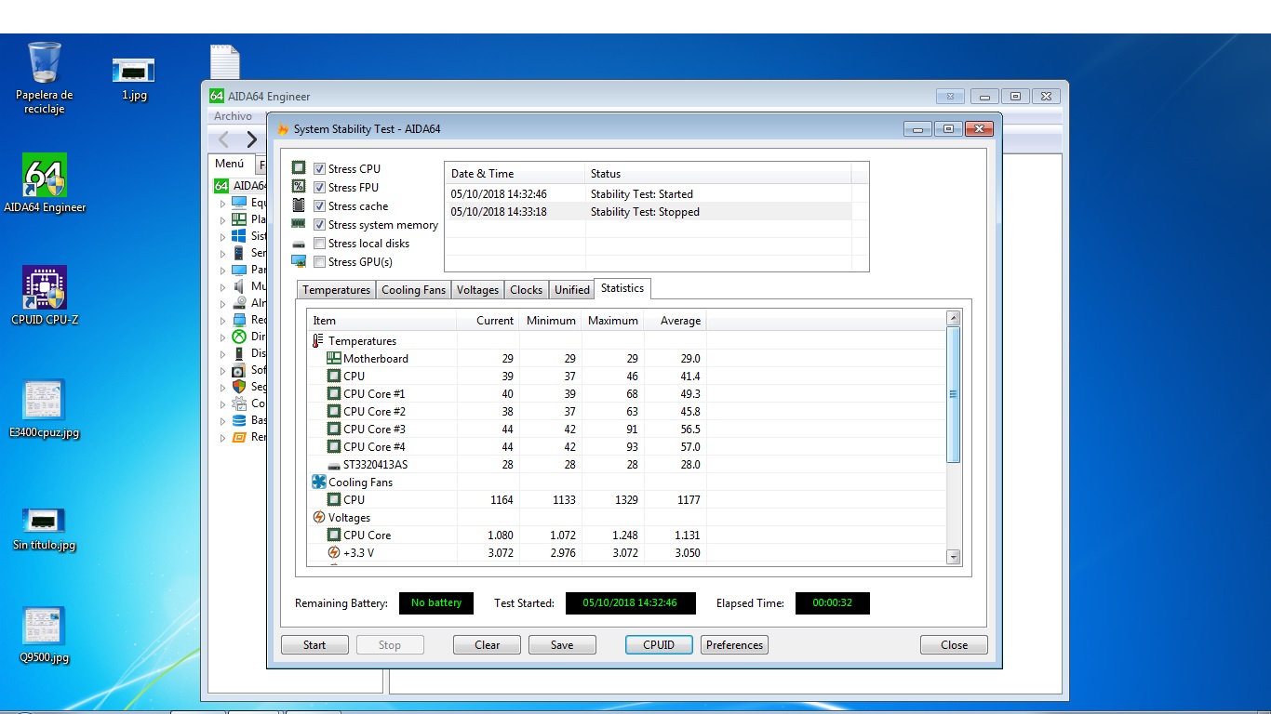
Task: Click the statistics list scrollbar thumb
Action: (953, 394)
